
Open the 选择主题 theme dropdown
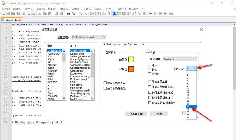tap(89, 37)
